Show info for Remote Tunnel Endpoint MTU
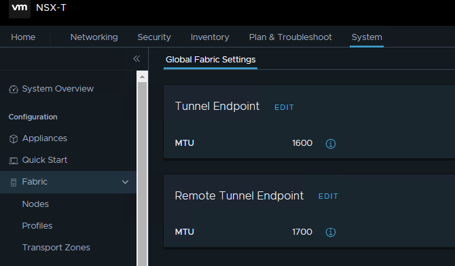 (331, 232)
